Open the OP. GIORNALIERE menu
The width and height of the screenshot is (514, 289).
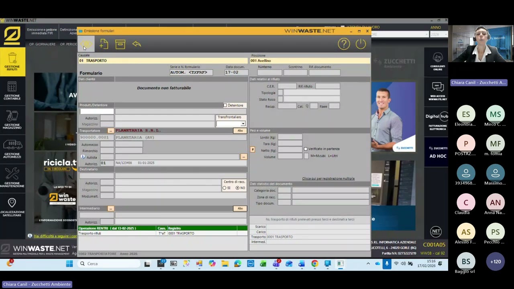tap(42, 44)
